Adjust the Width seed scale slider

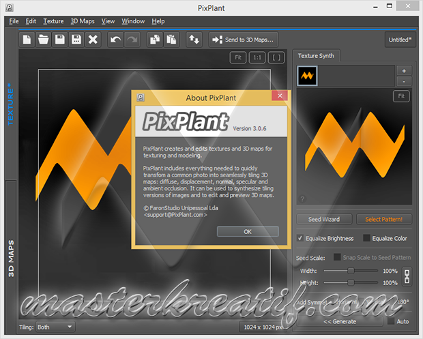(351, 271)
